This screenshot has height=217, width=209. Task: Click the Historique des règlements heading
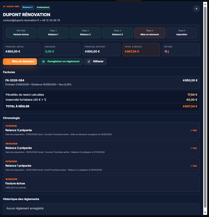(x=21, y=199)
